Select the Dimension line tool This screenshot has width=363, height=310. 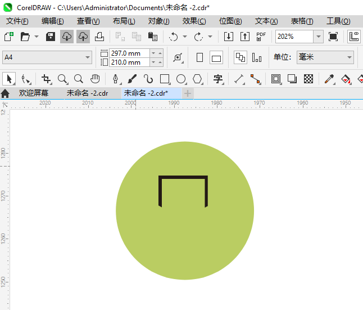click(x=239, y=79)
